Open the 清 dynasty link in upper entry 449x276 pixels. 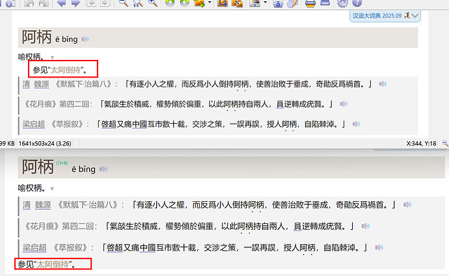(26, 84)
